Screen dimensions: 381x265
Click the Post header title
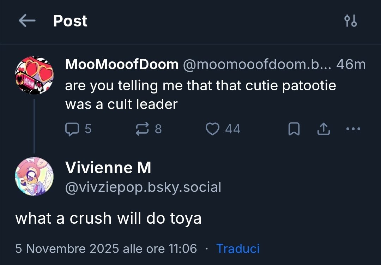coord(70,21)
